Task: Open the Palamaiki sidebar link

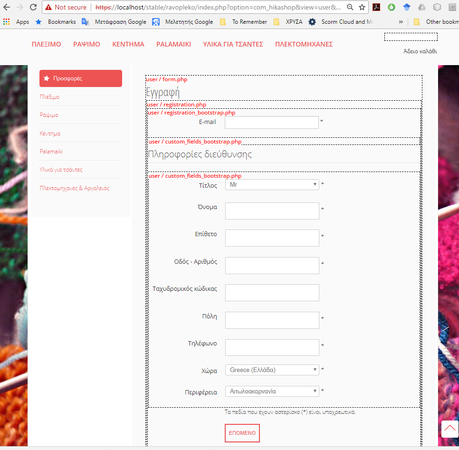Action: pos(51,152)
